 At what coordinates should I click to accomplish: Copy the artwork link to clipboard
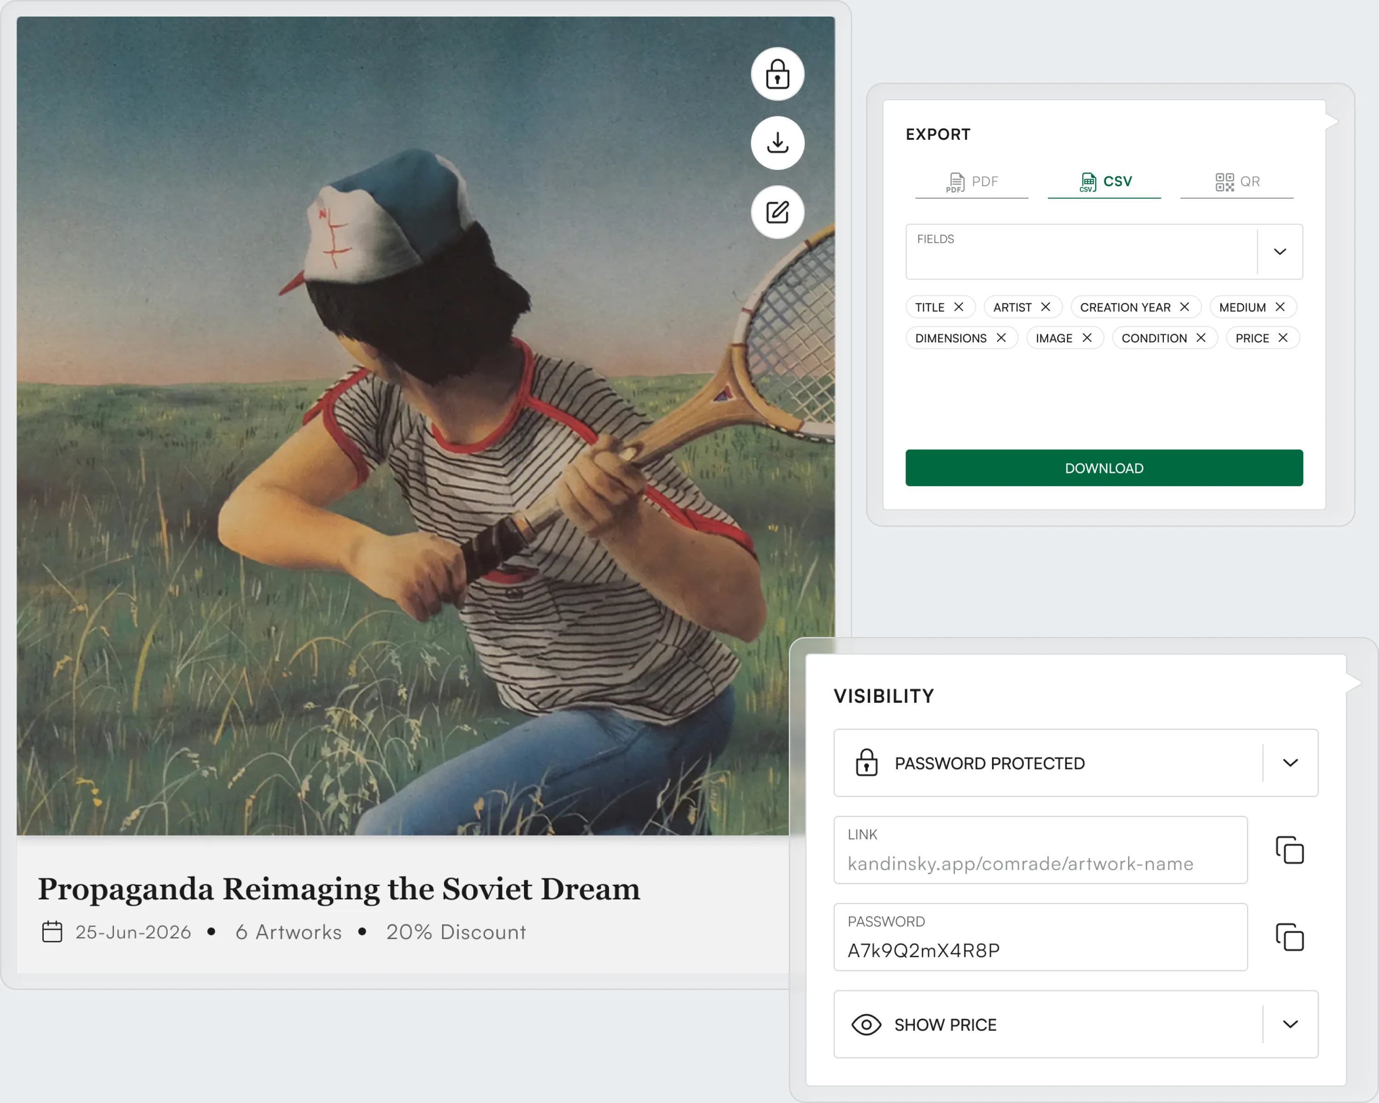click(x=1289, y=850)
